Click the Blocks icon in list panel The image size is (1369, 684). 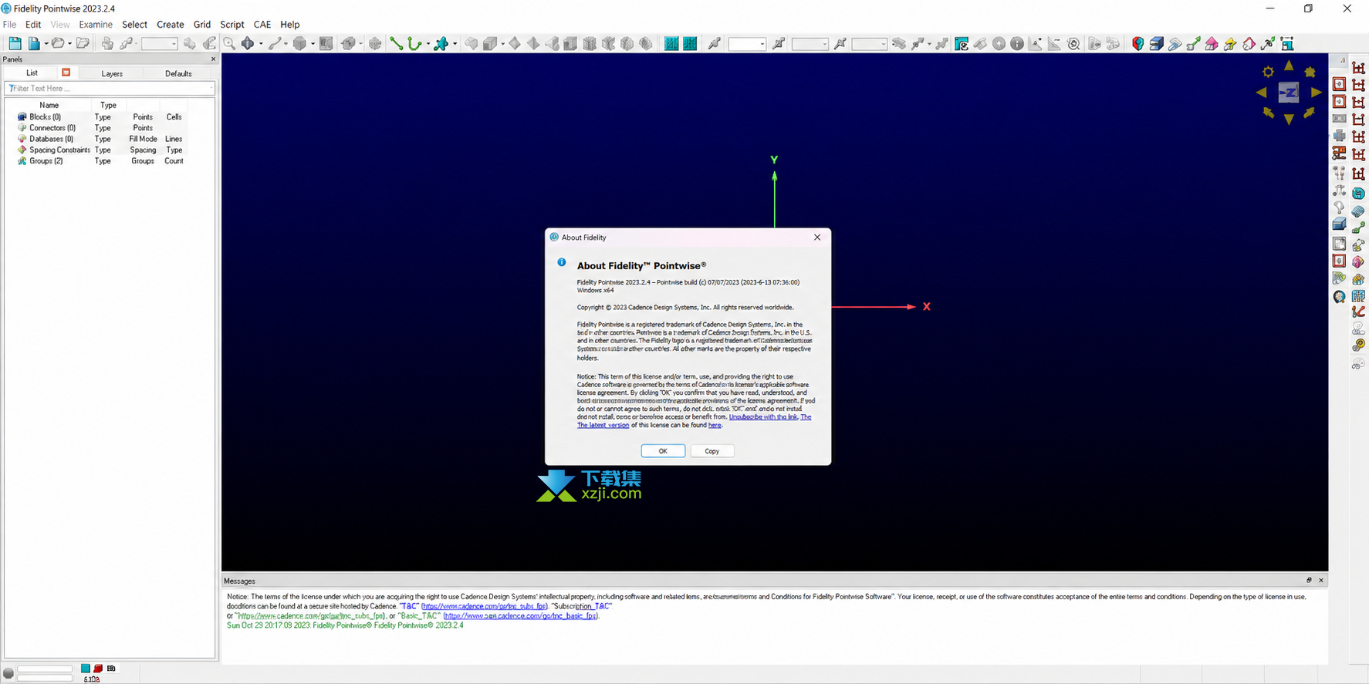[22, 117]
